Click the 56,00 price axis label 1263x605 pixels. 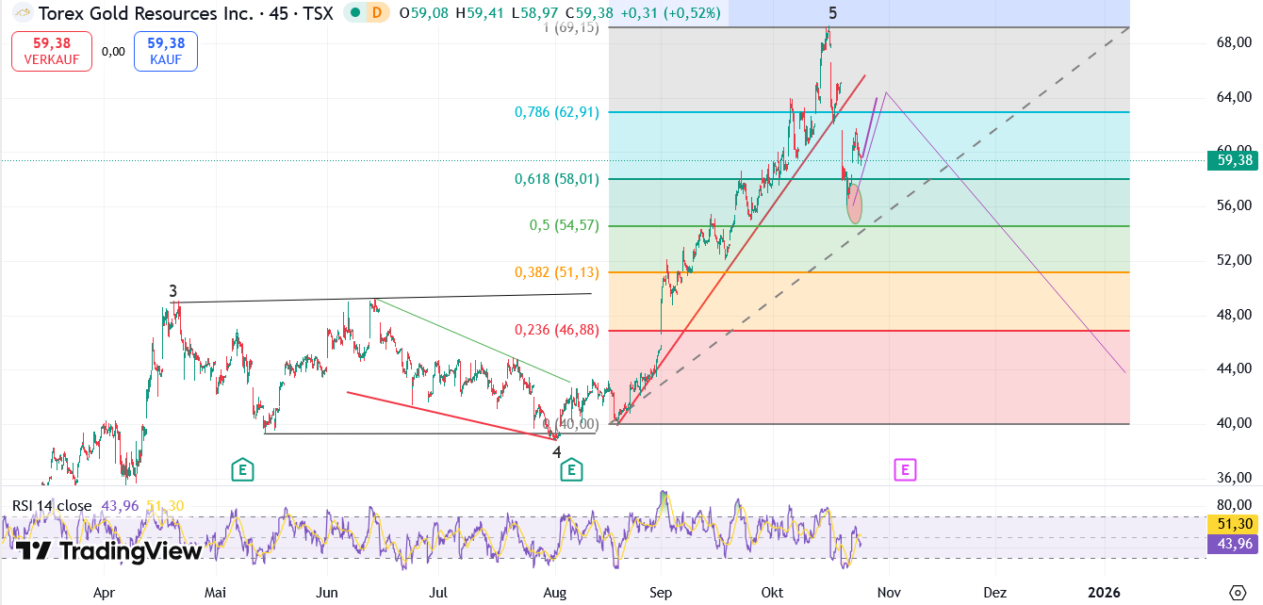pos(1234,205)
